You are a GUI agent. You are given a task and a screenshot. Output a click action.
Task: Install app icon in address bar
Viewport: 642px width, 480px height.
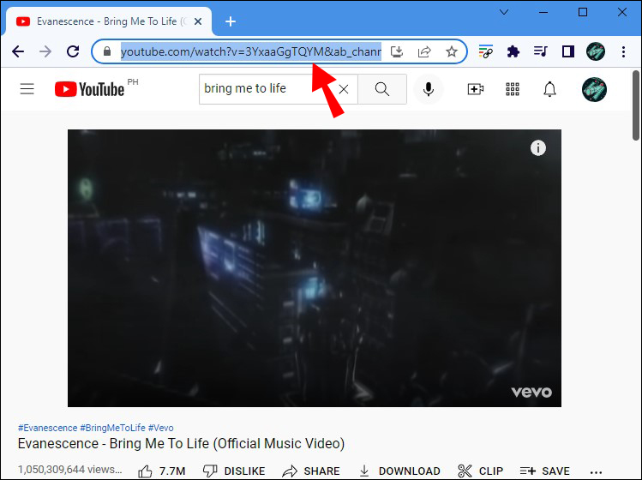(397, 51)
